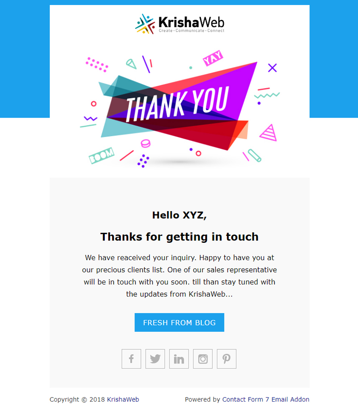Click the purple X decoration in banner

(x=272, y=68)
